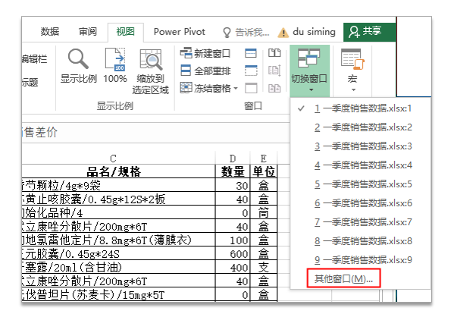Screen dimensions: 457x314
Task: Click the cell containing 600
Action: [x=233, y=253]
